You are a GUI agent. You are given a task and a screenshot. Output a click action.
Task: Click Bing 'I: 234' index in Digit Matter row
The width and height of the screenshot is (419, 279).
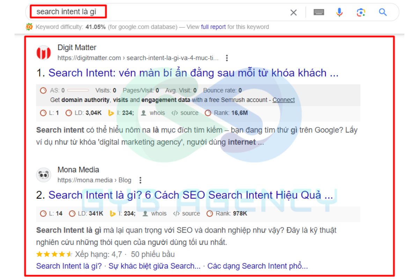tap(121, 113)
